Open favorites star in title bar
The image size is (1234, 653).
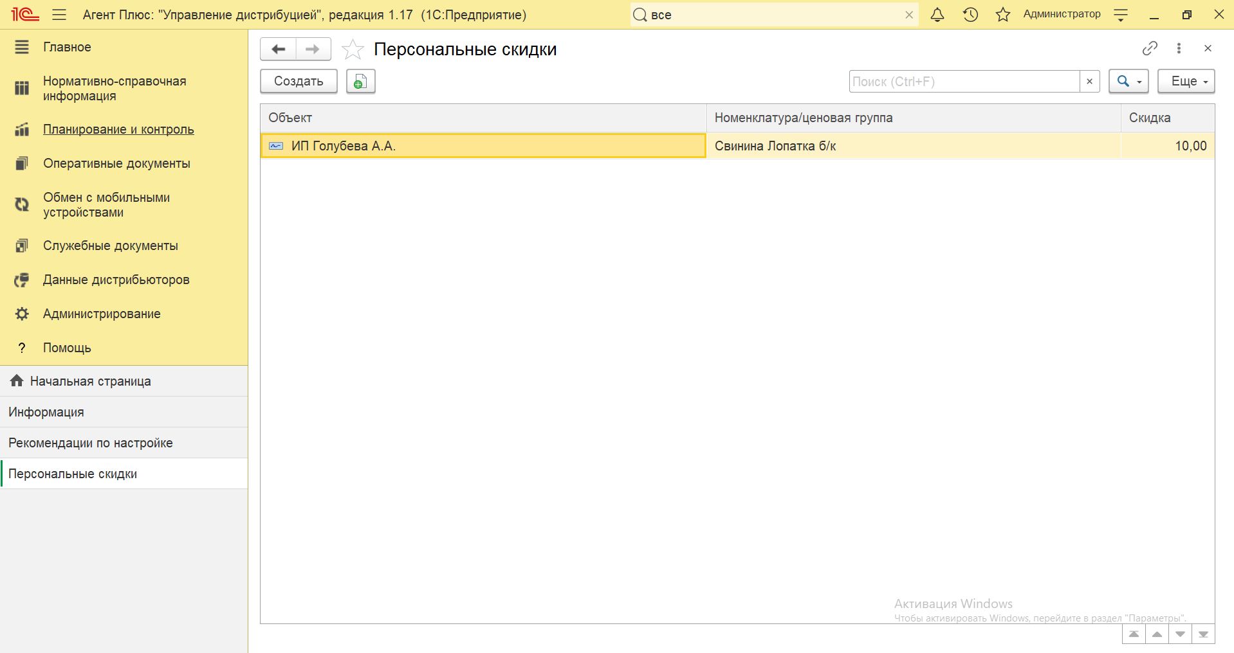click(1002, 15)
